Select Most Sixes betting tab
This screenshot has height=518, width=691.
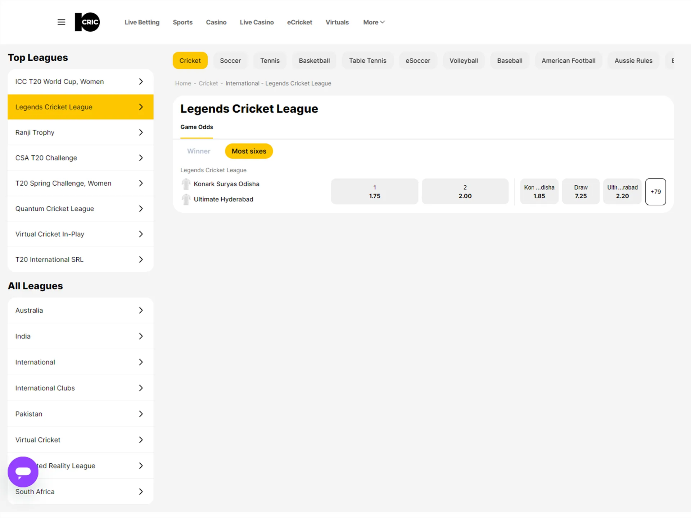(249, 151)
